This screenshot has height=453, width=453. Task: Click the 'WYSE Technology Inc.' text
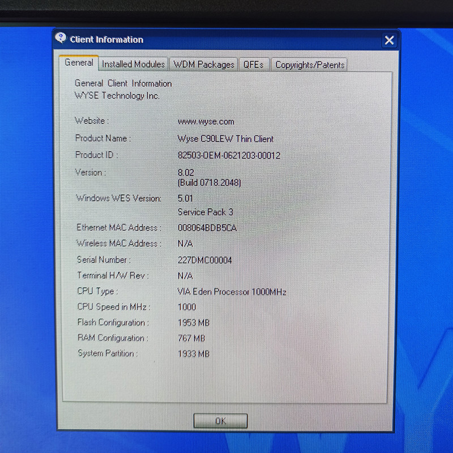(x=117, y=96)
